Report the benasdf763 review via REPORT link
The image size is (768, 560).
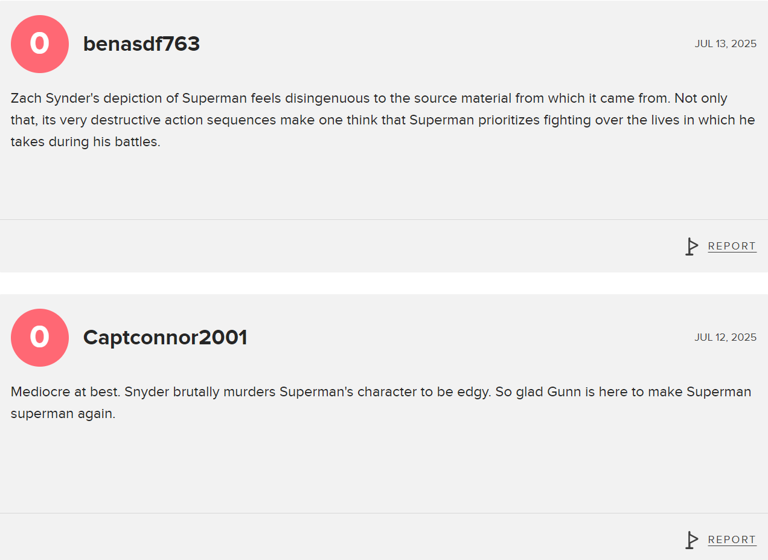tap(732, 246)
